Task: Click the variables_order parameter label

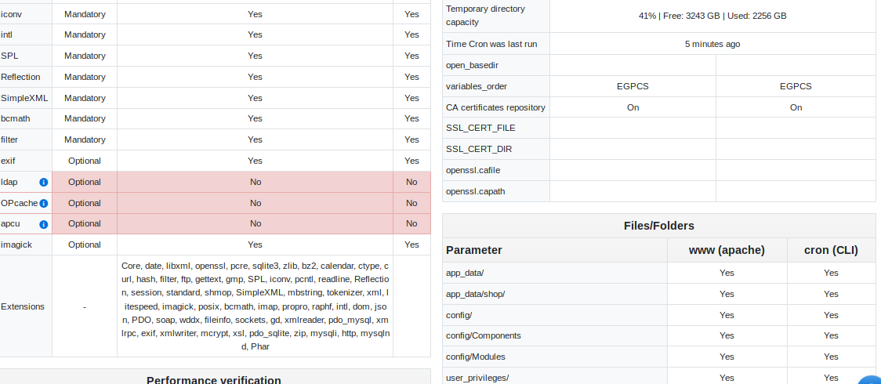Action: click(x=477, y=86)
